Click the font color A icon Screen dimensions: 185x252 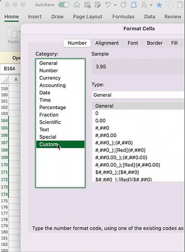144,5
